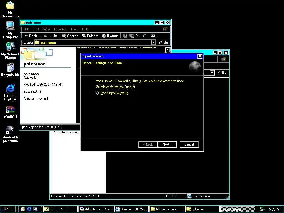The width and height of the screenshot is (284, 213).
Task: Select Don't import anything radio option
Action: point(112,93)
